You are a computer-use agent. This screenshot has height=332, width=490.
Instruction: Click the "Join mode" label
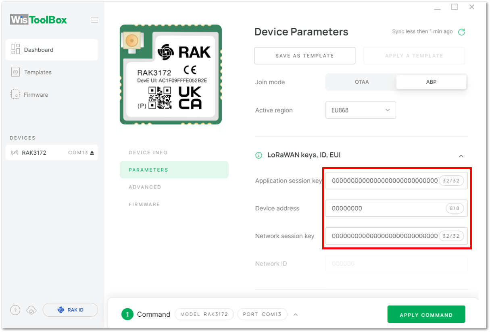click(x=270, y=82)
